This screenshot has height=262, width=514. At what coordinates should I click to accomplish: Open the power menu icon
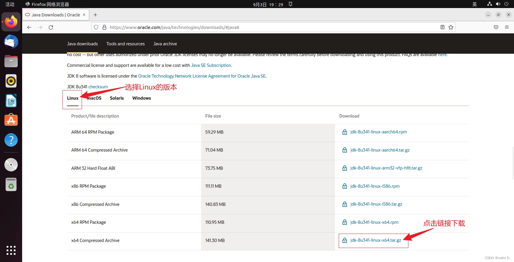(x=506, y=4)
